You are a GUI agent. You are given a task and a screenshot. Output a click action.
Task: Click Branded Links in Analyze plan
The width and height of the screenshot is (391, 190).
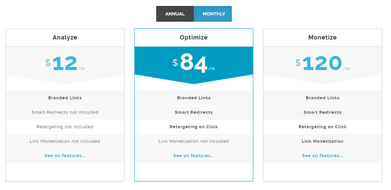(x=65, y=98)
